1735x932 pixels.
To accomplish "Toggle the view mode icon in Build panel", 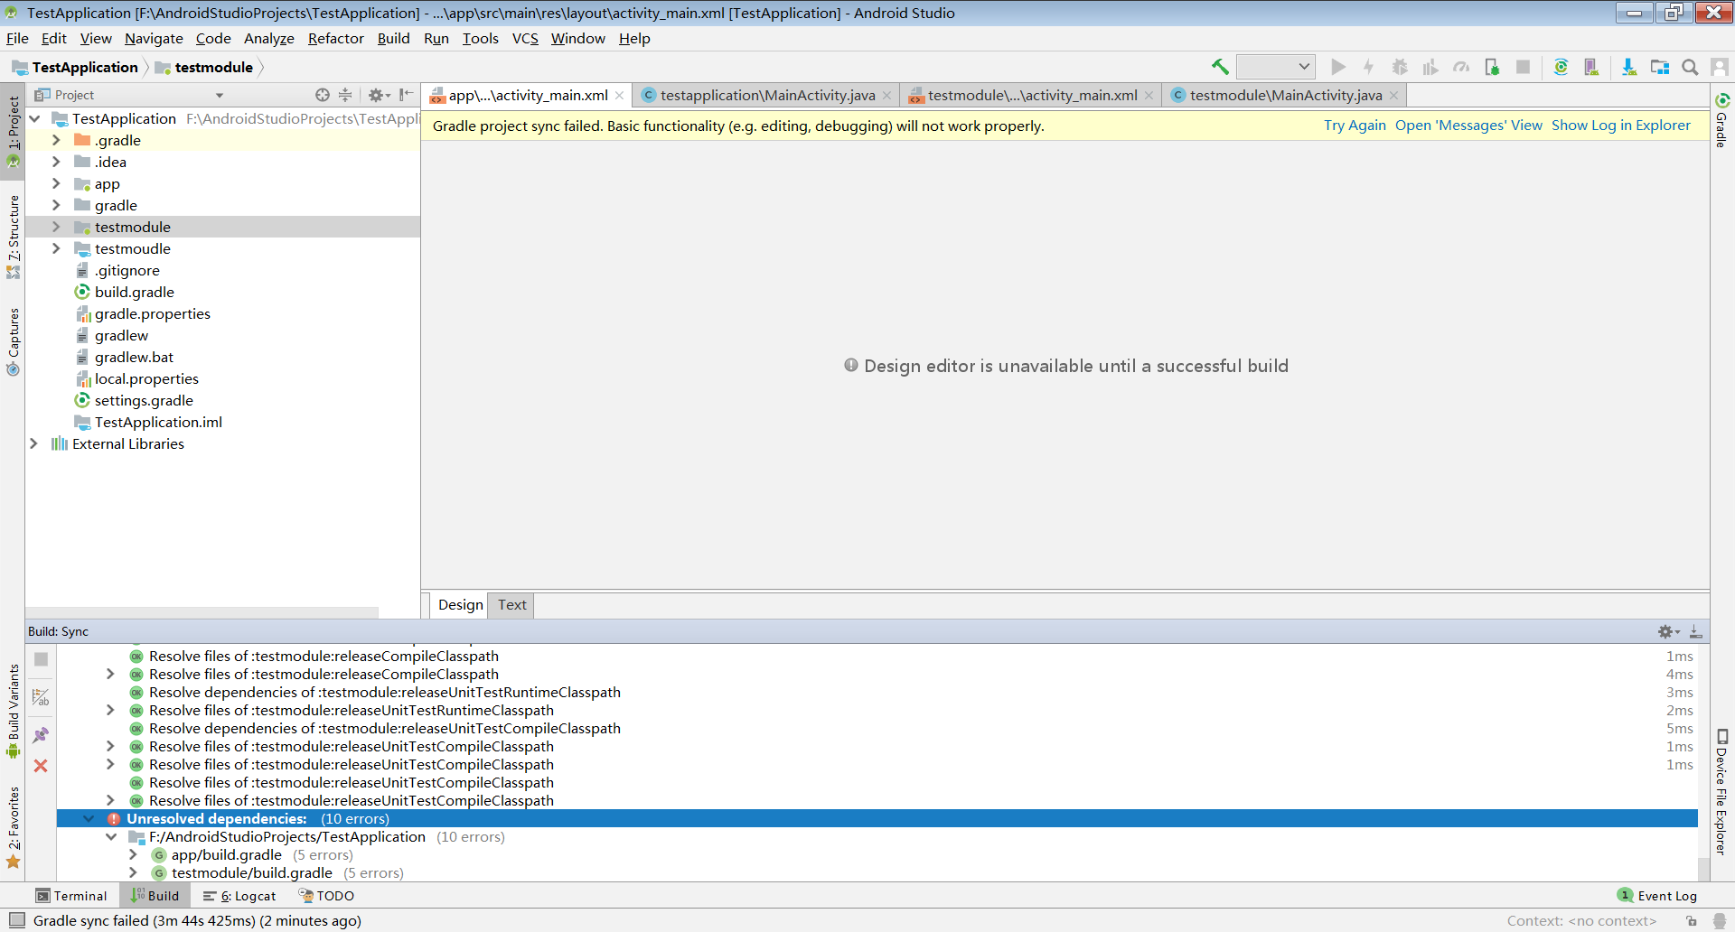I will pos(41,697).
